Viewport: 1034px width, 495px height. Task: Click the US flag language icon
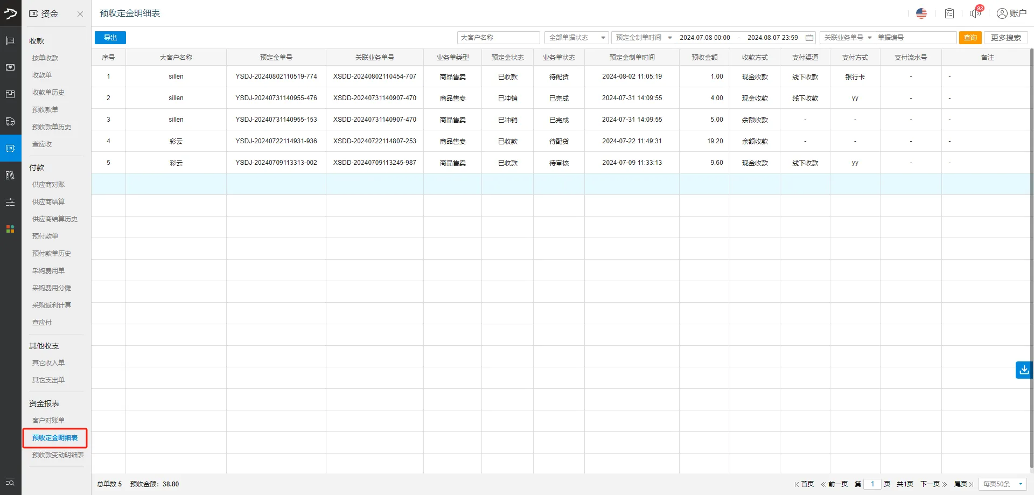pyautogui.click(x=921, y=13)
